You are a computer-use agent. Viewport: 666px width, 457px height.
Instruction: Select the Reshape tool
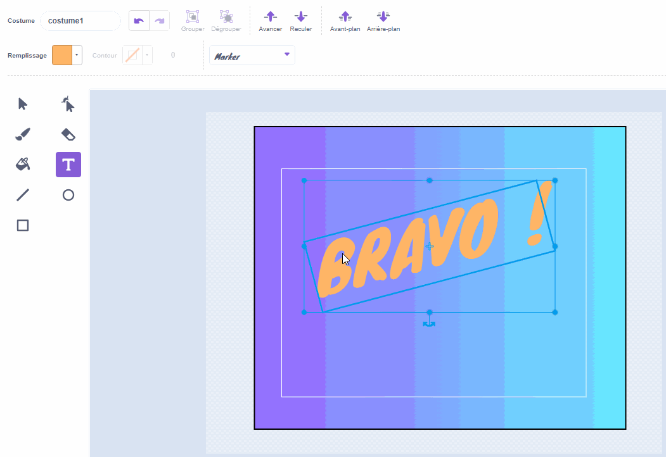(x=68, y=104)
